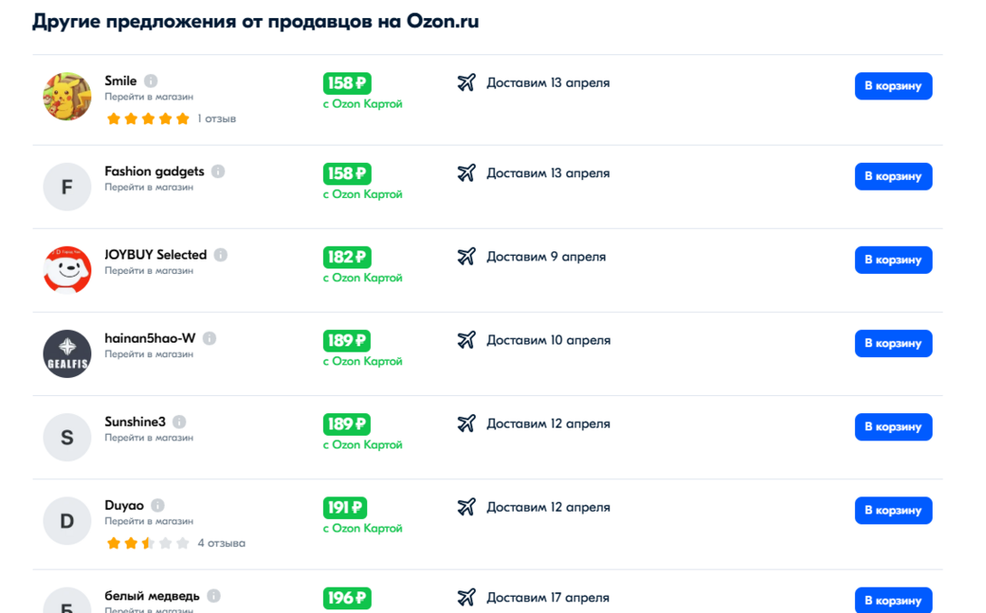Click info icon beside Duyao
The width and height of the screenshot is (986, 613).
coord(157,505)
